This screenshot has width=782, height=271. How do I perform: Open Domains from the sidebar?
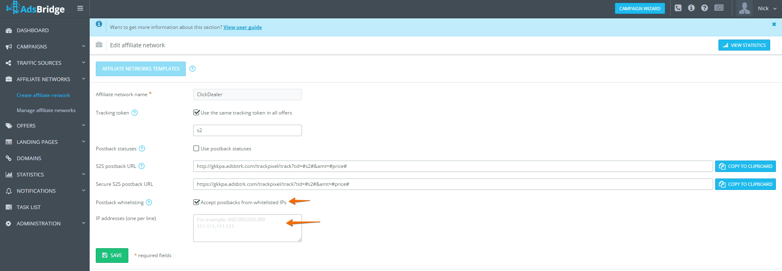pyautogui.click(x=29, y=159)
